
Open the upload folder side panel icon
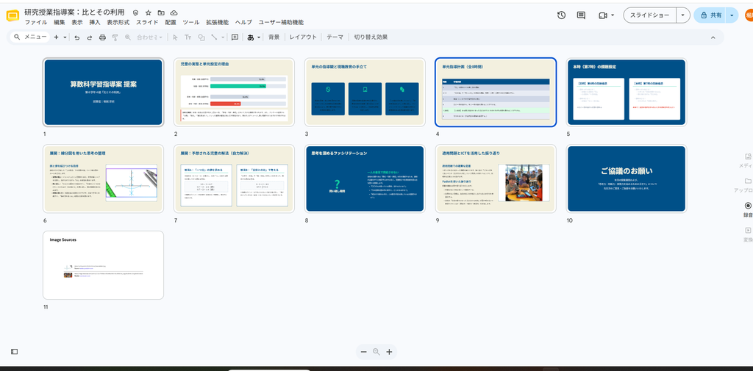coord(748,181)
